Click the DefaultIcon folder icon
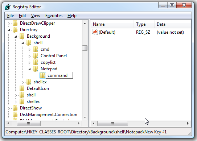The height and width of the screenshot is (141, 197). coord(22,88)
